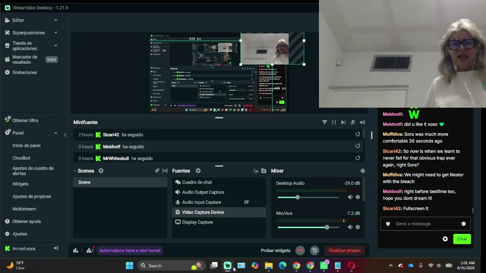This screenshot has height=273, width=486.
Task: Add a new scene with the plus icon
Action: [x=101, y=171]
